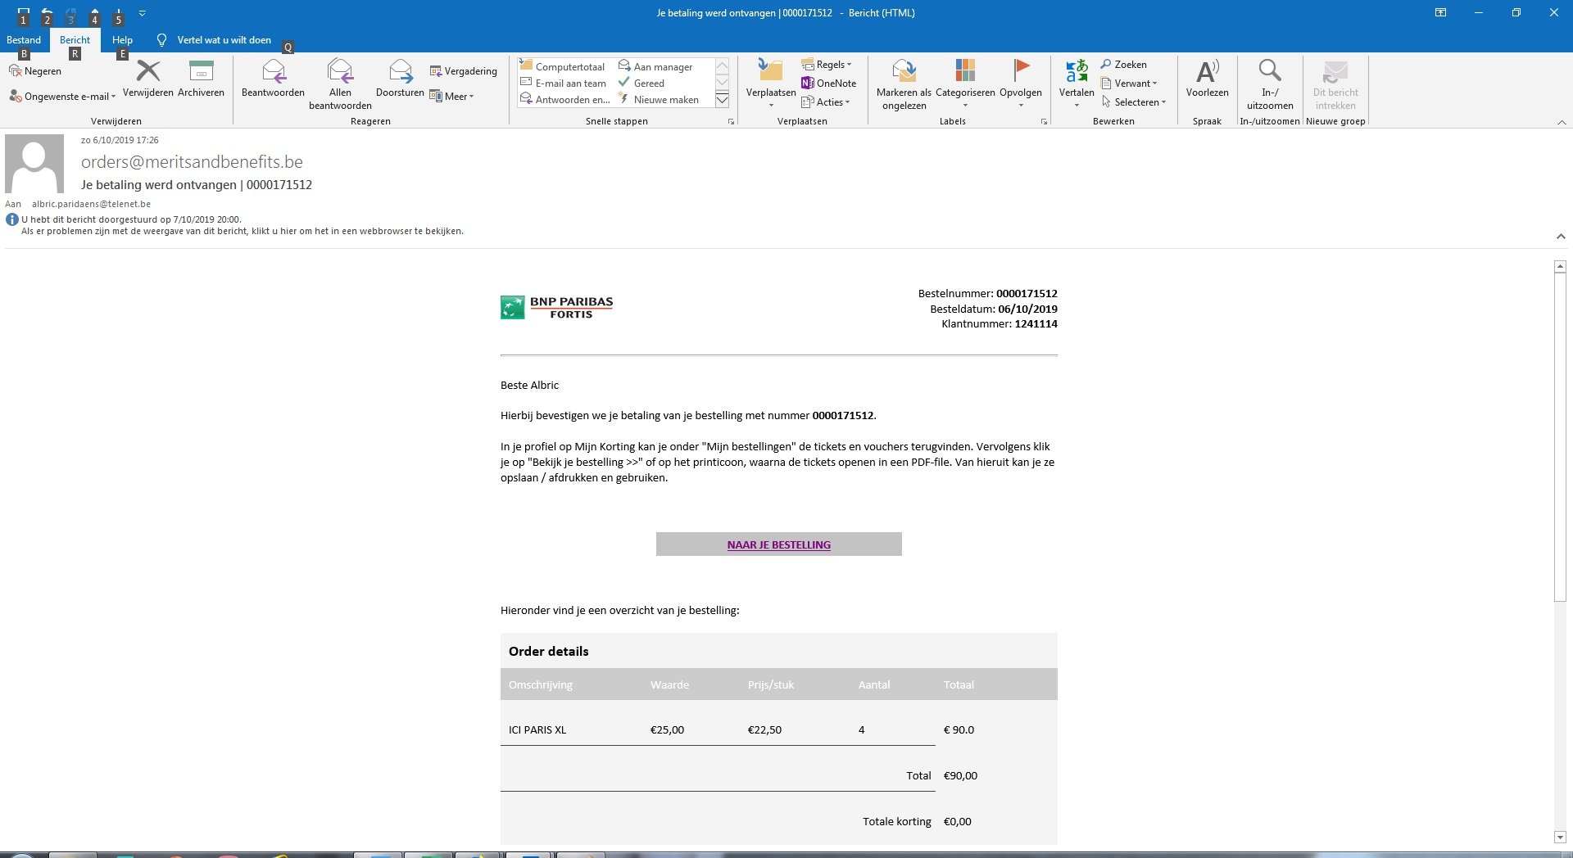Send message to OneNote

pyautogui.click(x=829, y=83)
